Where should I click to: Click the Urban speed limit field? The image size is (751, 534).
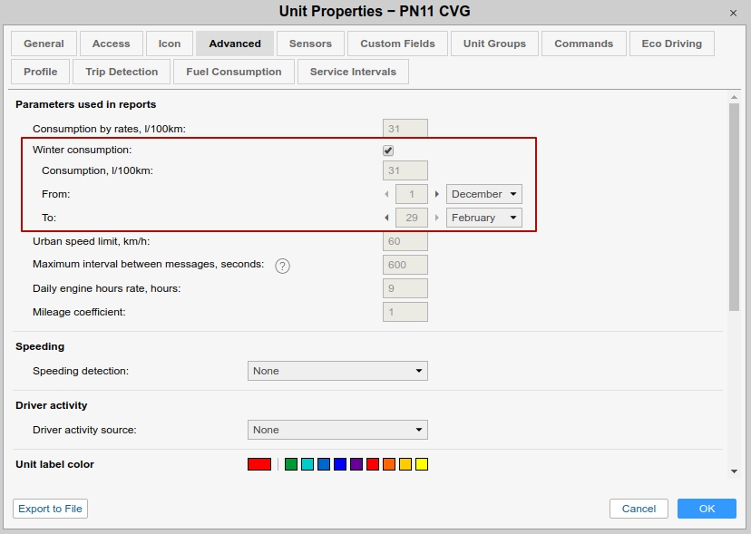click(405, 242)
